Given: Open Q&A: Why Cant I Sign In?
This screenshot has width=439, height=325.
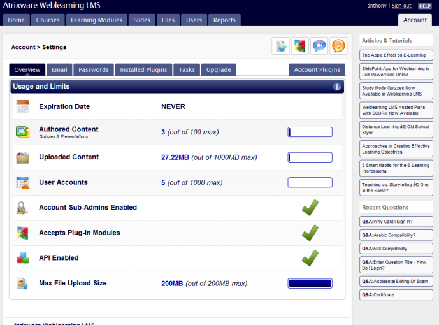Looking at the screenshot, I should pyautogui.click(x=396, y=222).
